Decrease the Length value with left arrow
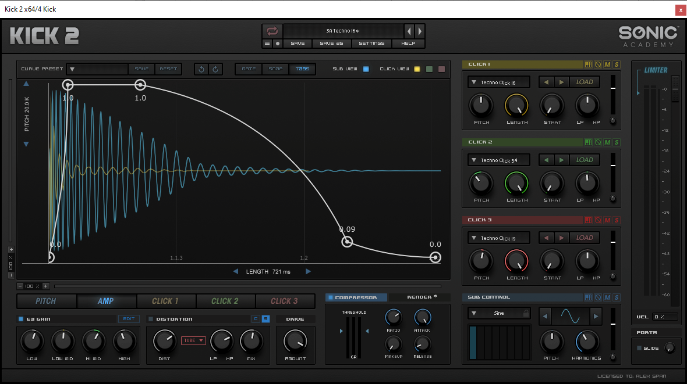Viewport: 687px width, 384px height. pos(236,272)
